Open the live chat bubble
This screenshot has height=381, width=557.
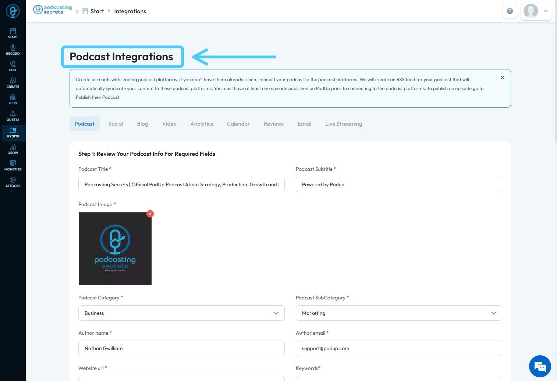[x=540, y=366]
